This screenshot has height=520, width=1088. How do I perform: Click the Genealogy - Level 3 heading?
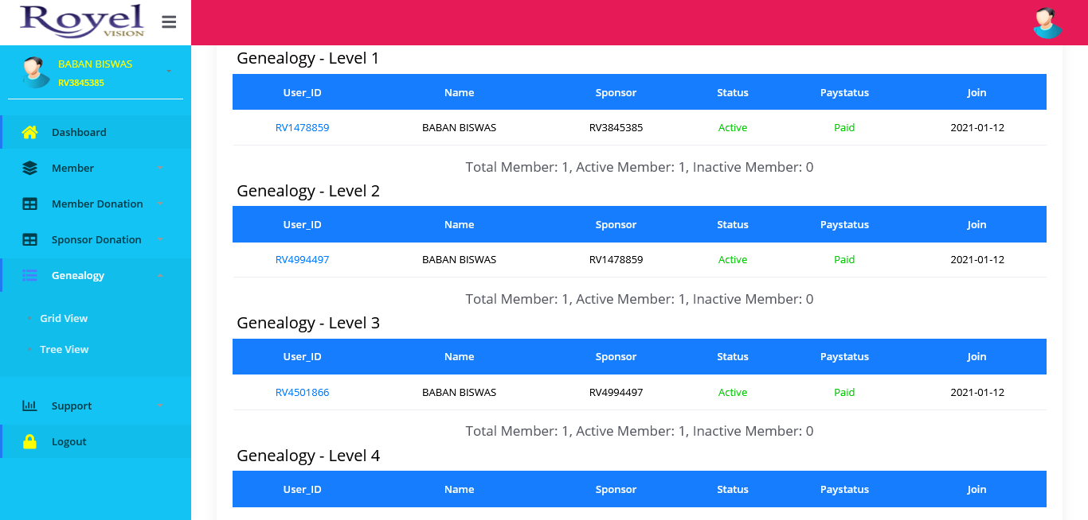(x=308, y=323)
